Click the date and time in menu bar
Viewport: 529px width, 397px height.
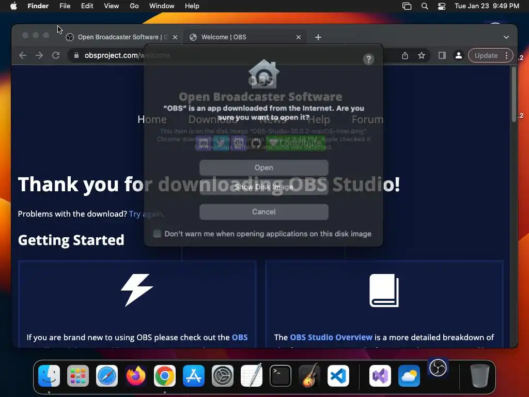487,6
